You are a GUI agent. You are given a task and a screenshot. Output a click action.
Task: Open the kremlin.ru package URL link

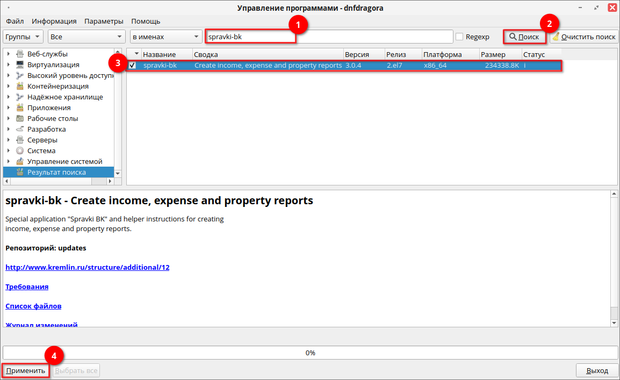pos(87,267)
